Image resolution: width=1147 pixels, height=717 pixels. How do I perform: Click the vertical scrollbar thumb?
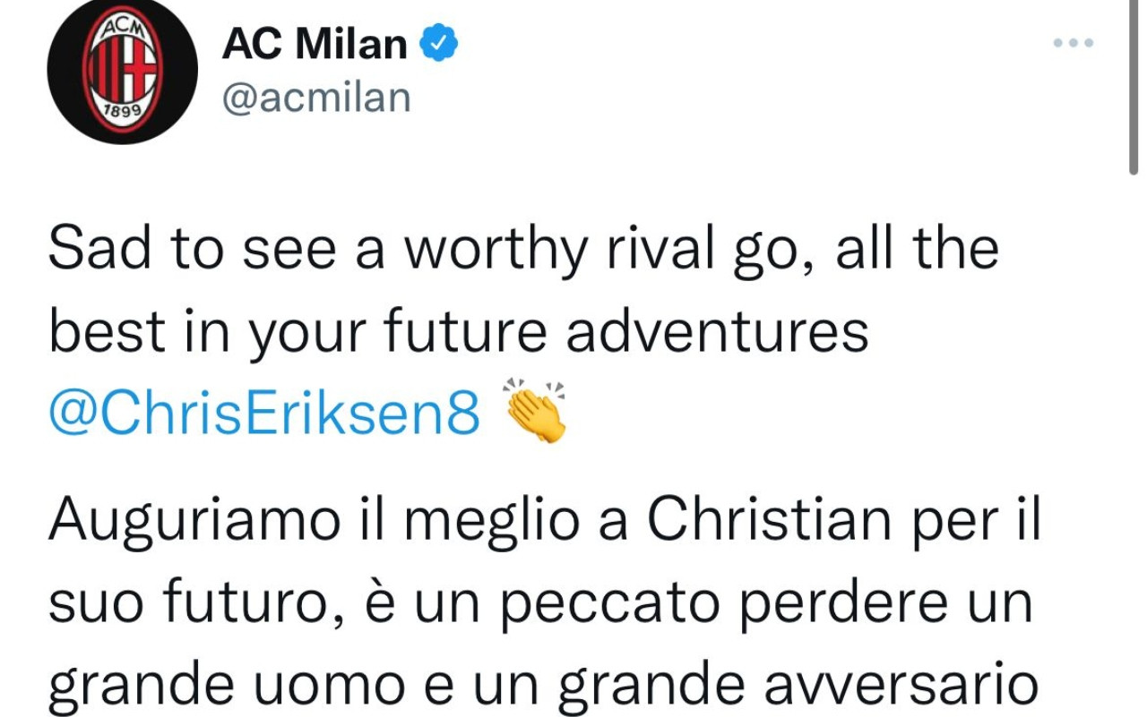(1134, 90)
